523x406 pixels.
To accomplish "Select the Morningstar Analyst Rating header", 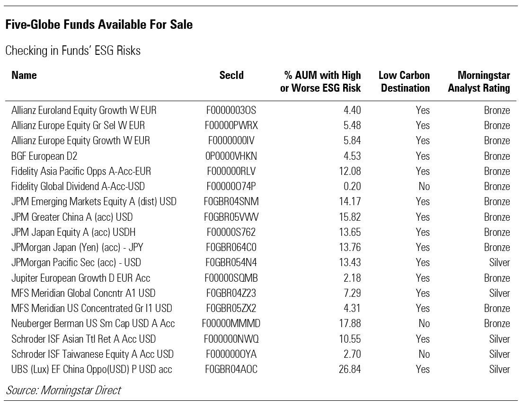I will point(479,81).
